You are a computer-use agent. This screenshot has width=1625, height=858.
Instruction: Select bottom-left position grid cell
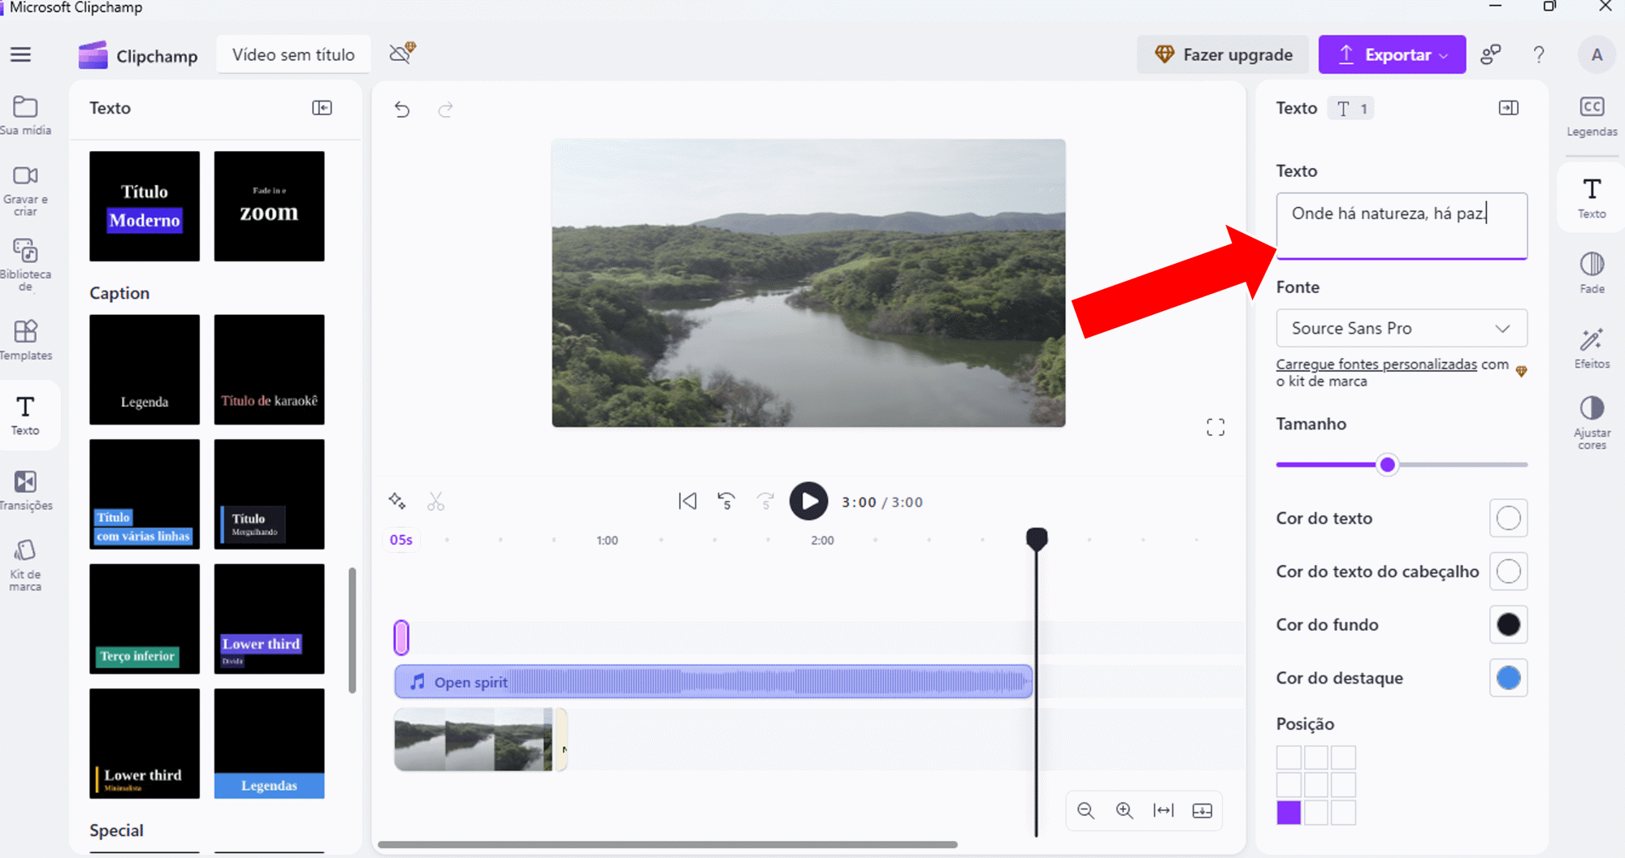(x=1289, y=812)
